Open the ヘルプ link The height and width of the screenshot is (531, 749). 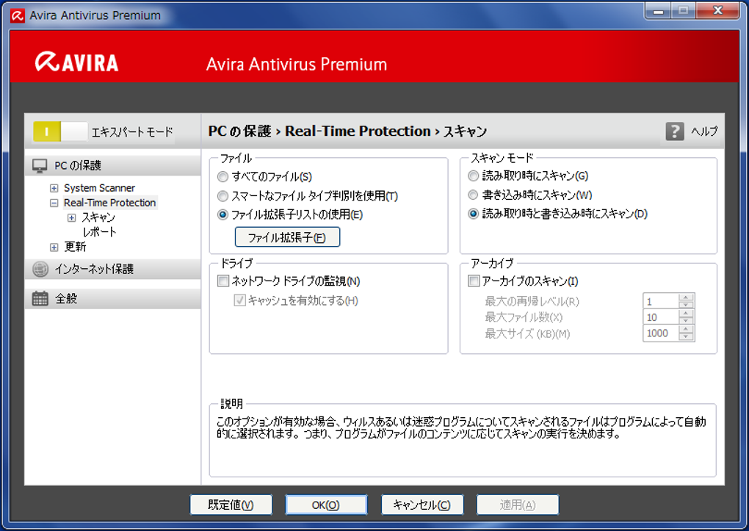click(x=705, y=131)
